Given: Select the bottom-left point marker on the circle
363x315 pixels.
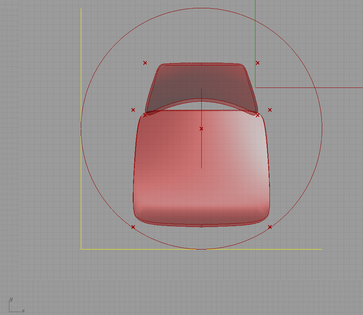Looking at the screenshot, I should [133, 227].
